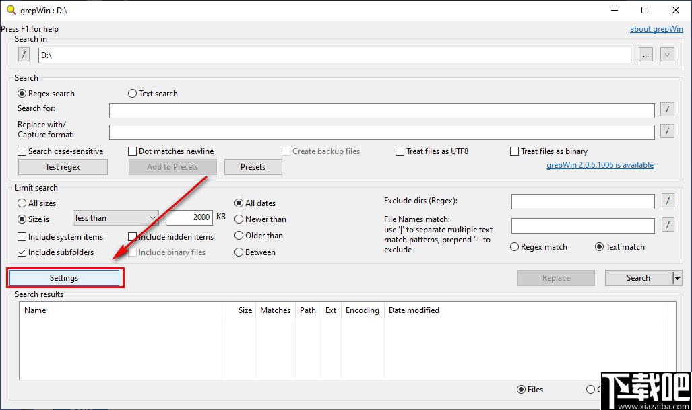
Task: Click the Search button
Action: tap(639, 278)
